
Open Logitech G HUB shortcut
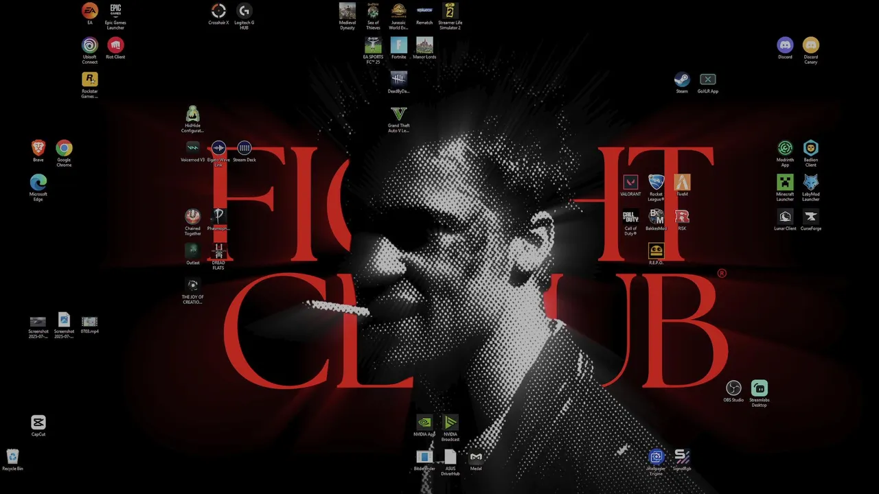pos(244,11)
